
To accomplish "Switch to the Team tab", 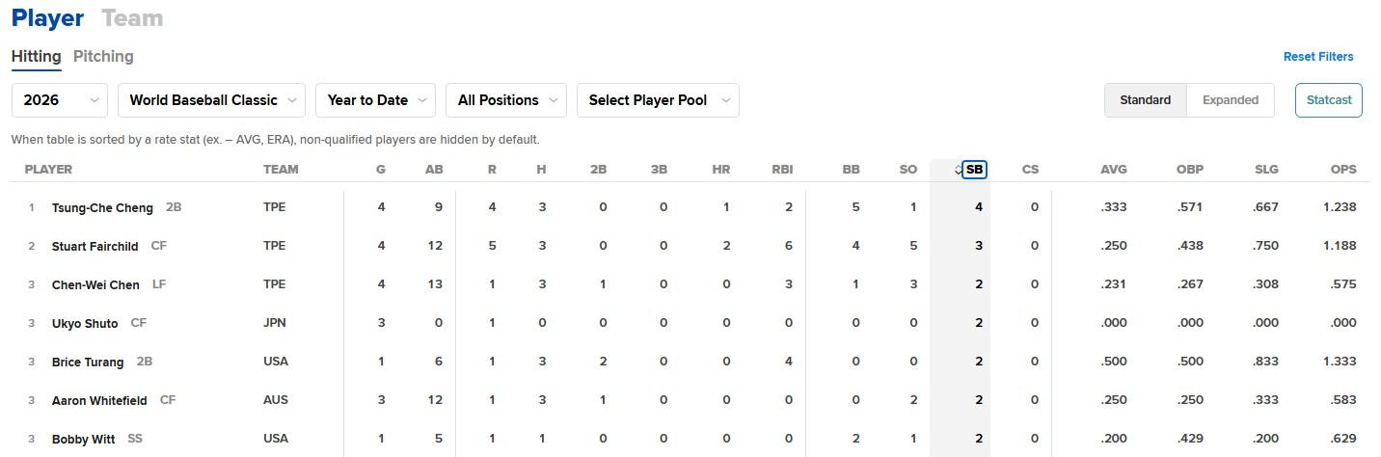I will click(x=132, y=18).
